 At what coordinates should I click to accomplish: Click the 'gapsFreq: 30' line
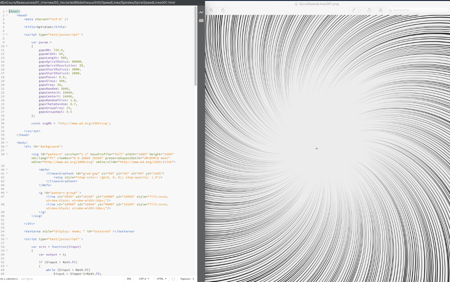pyautogui.click(x=51, y=85)
